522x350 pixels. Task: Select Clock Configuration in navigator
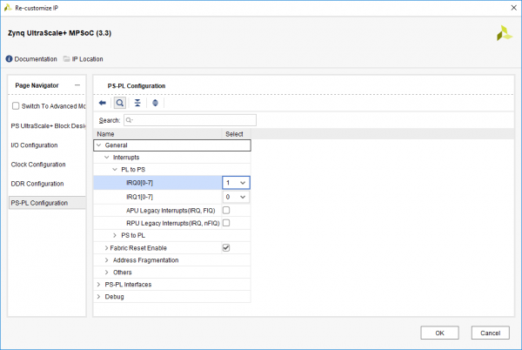38,165
